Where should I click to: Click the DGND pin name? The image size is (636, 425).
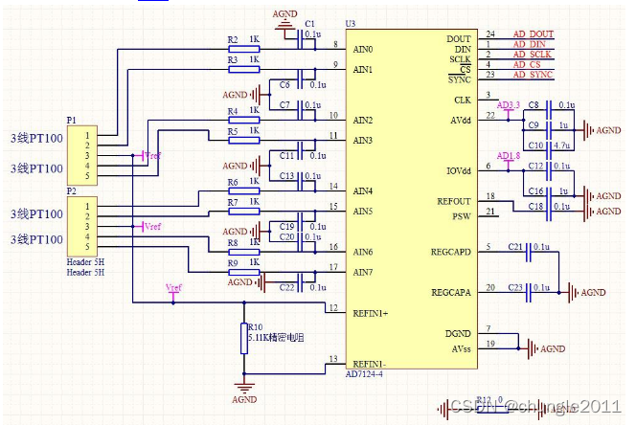(458, 334)
